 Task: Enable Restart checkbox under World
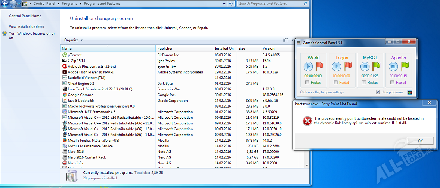click(x=307, y=83)
